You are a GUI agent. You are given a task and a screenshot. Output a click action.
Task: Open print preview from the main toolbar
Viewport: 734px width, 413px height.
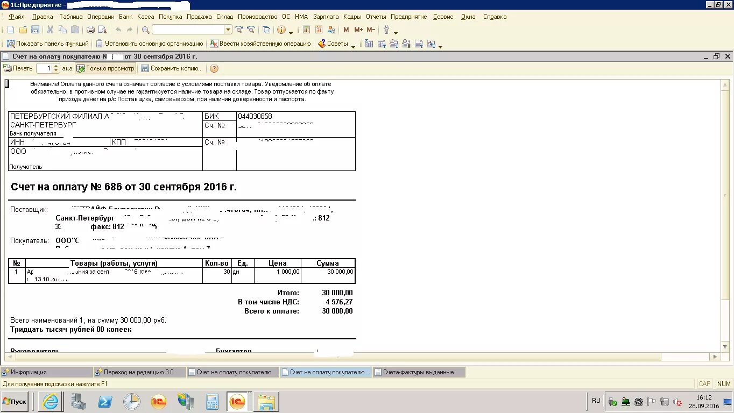pos(103,30)
